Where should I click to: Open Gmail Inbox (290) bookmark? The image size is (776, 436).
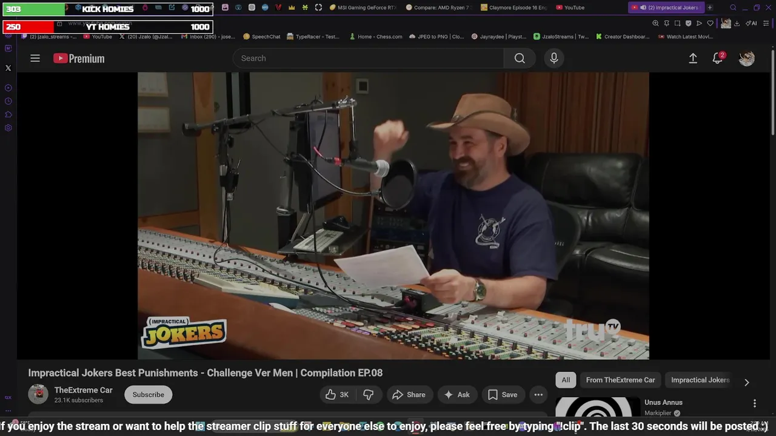pyautogui.click(x=208, y=36)
